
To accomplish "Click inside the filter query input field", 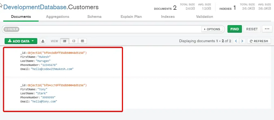I will tap(109, 29).
